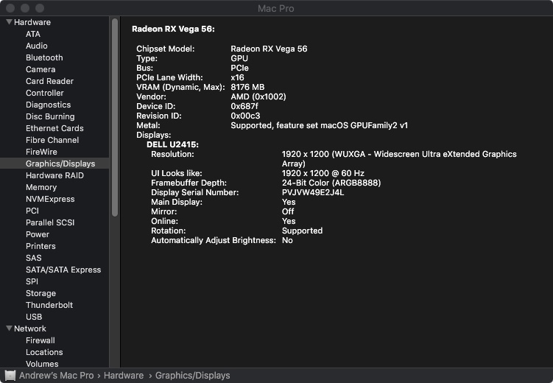The width and height of the screenshot is (553, 383).
Task: Select Camera in the sidebar
Action: coord(40,69)
